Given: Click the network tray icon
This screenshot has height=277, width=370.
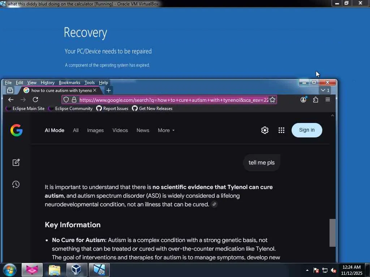Looking at the screenshot, I should click(x=325, y=270).
